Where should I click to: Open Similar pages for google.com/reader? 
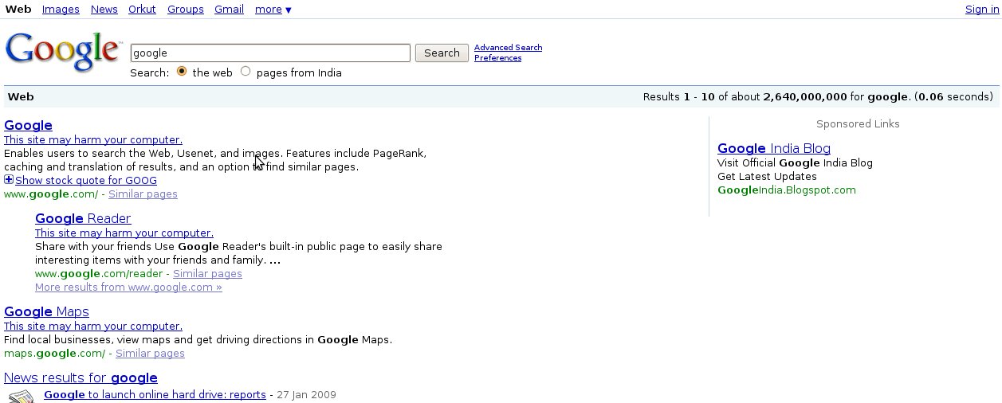(x=207, y=274)
